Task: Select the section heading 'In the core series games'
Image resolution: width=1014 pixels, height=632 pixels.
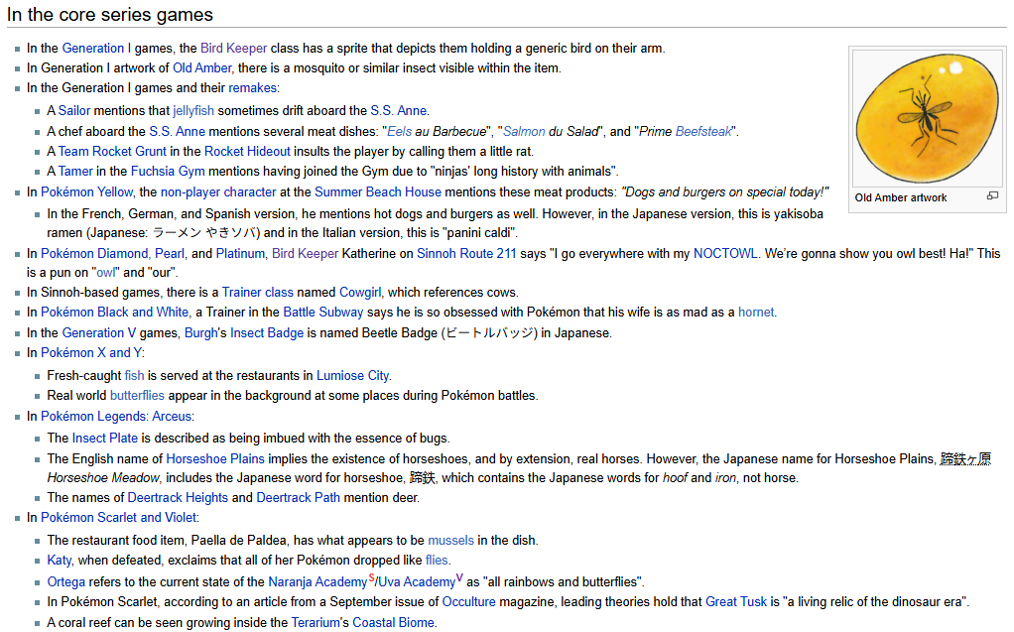Action: pyautogui.click(x=110, y=15)
